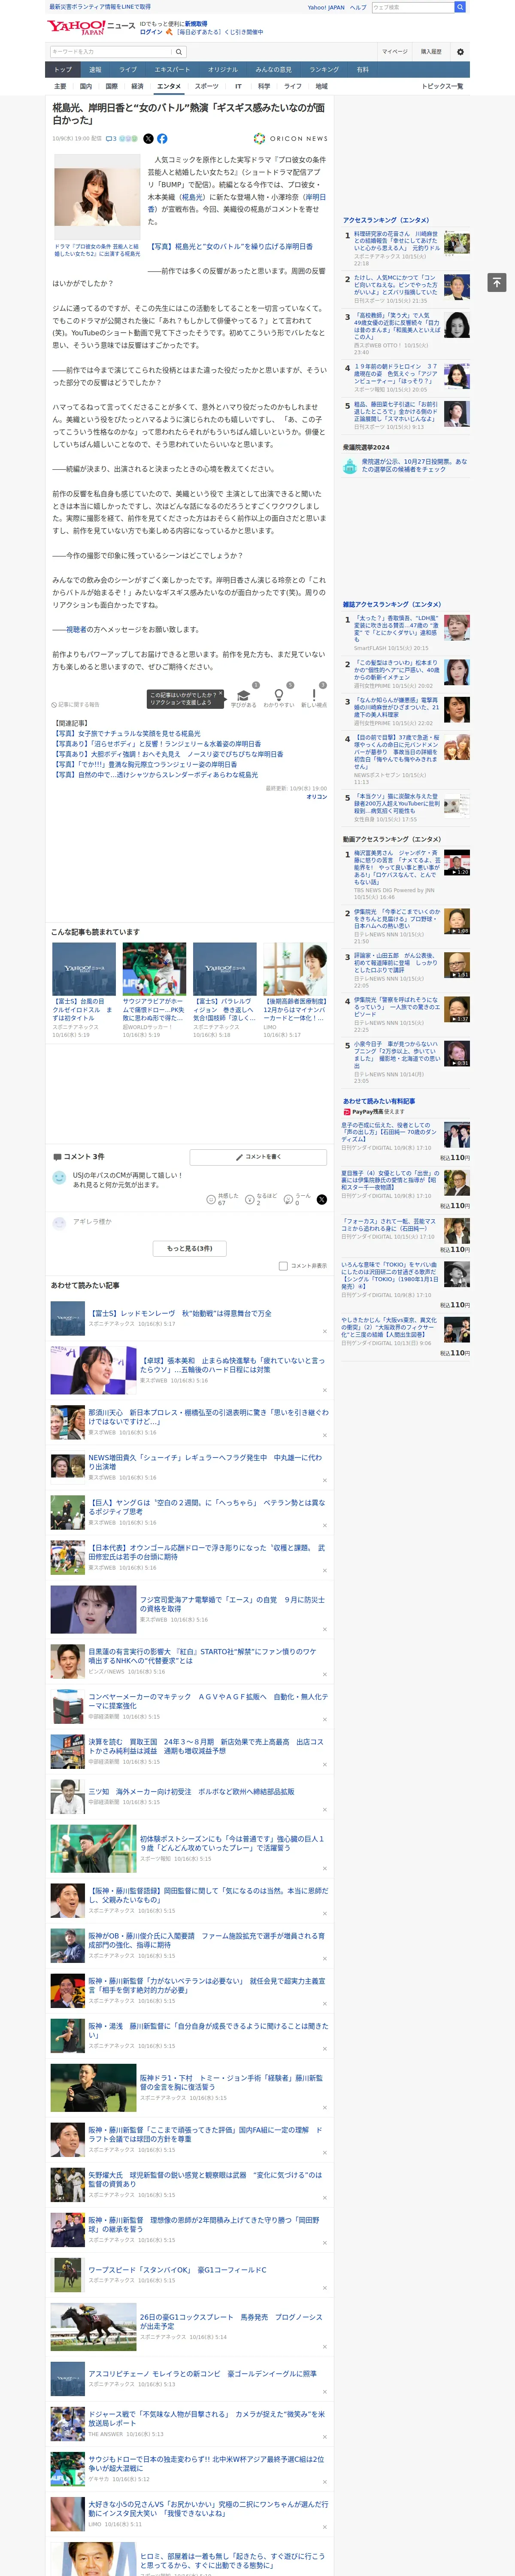
Task: Click the web search input at top
Action: tap(412, 7)
